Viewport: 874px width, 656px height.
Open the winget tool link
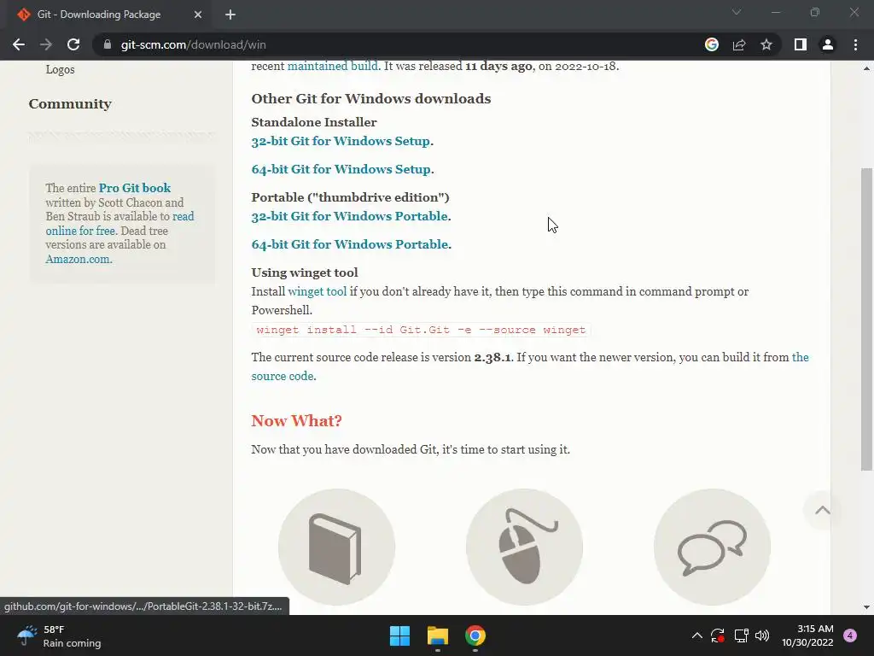click(x=318, y=292)
